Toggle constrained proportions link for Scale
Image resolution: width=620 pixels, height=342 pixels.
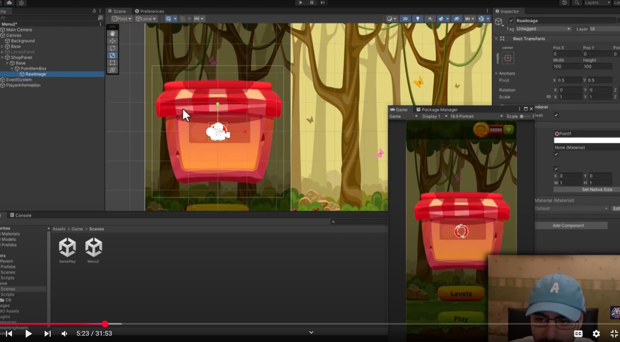[x=548, y=97]
